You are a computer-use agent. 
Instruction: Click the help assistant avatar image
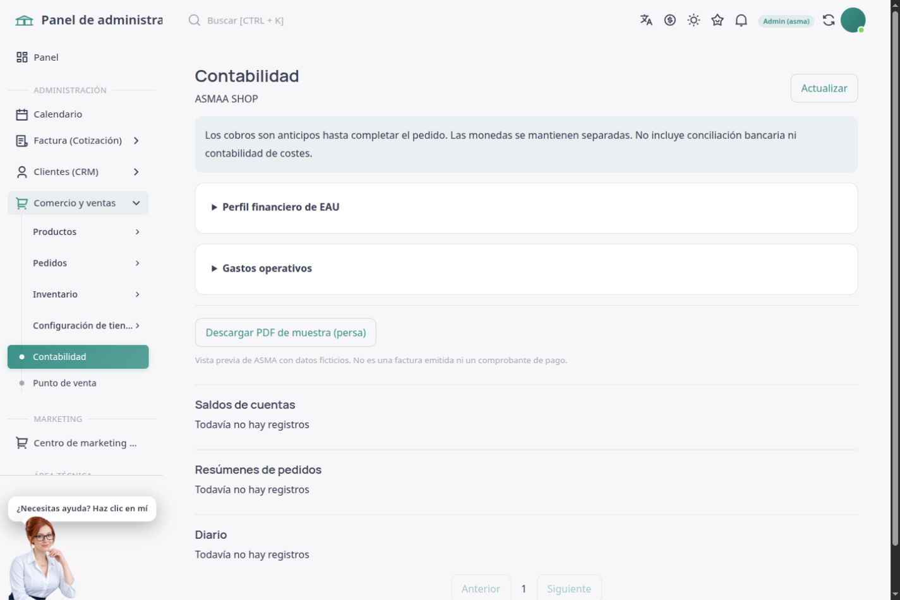pyautogui.click(x=43, y=558)
